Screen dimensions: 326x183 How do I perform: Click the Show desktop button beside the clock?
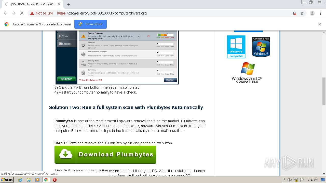pyautogui.click(x=323, y=180)
